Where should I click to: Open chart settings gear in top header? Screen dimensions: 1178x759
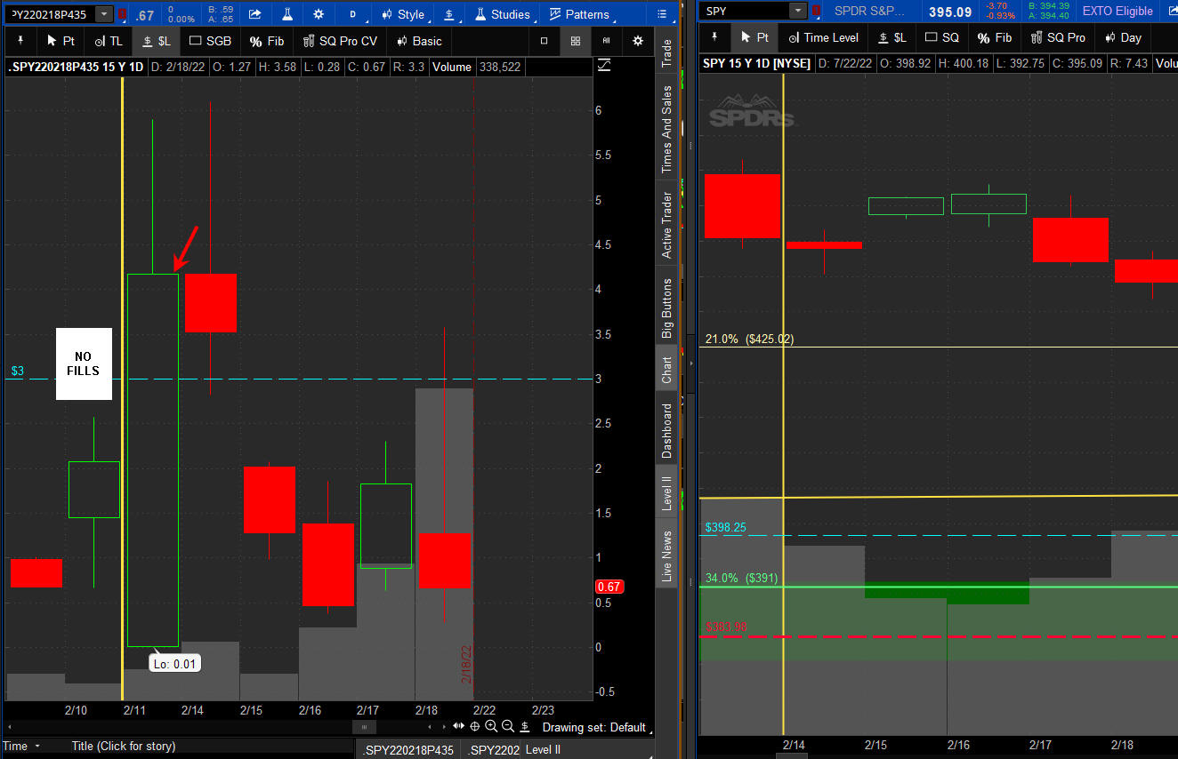click(x=319, y=14)
